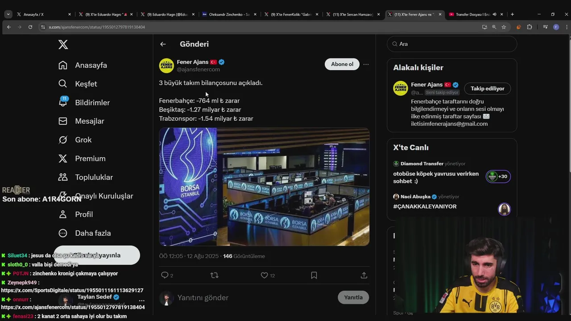Click the zoom magnifier in address bar

pos(494,27)
